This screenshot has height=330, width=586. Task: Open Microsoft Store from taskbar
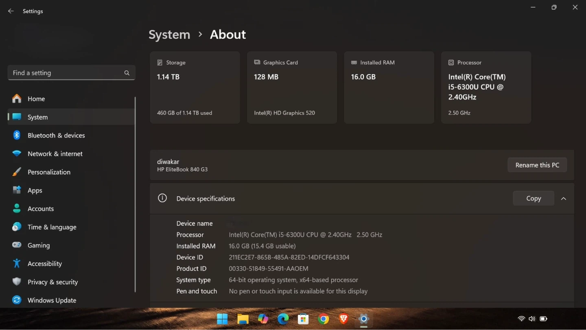(x=303, y=319)
